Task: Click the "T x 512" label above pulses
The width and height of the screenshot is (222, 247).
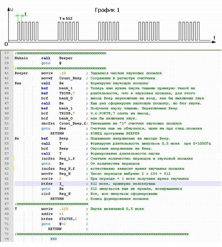Action: pyautogui.click(x=66, y=18)
